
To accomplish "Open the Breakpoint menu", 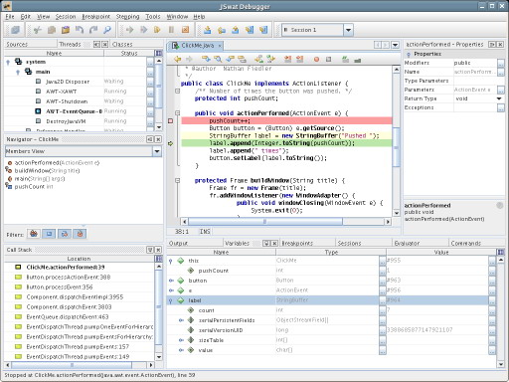I will coord(96,16).
